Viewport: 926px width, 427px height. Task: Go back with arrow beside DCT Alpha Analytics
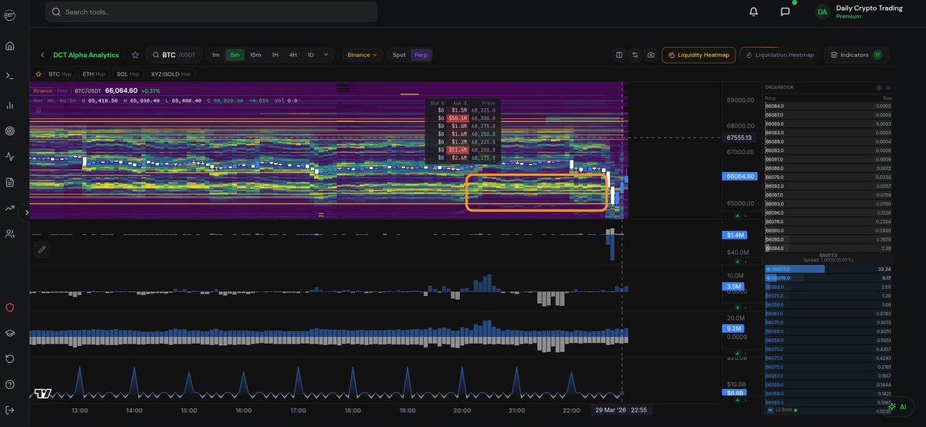coord(42,55)
